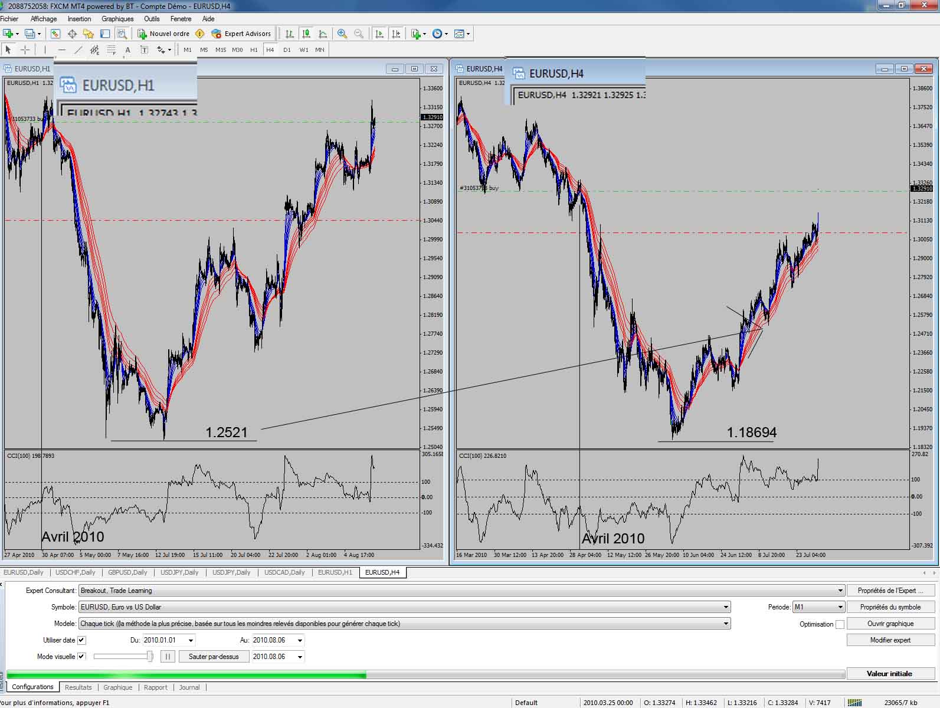Expand the Modele dropdown list
This screenshot has width=940, height=708.
[726, 624]
